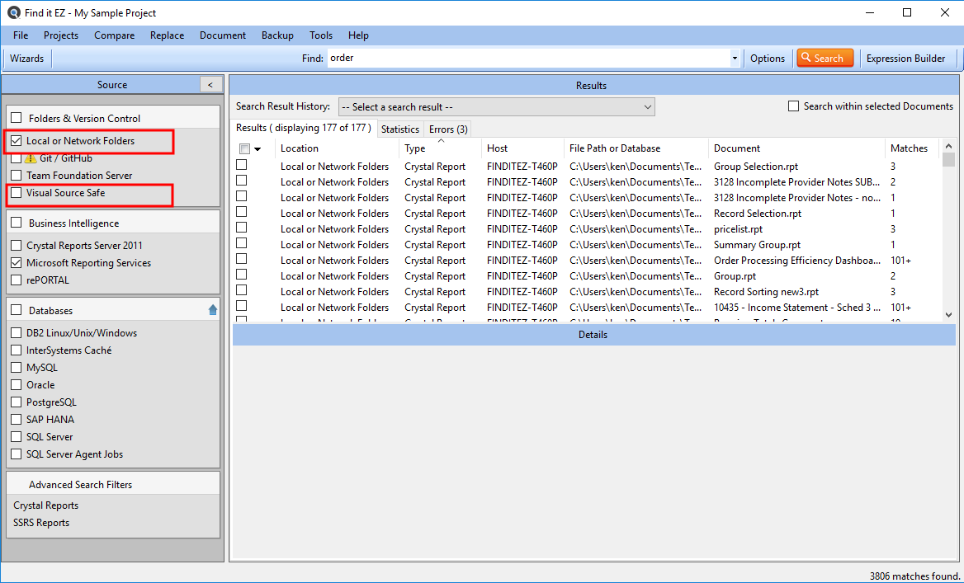Select the Results (displaying 177 of 177) tab
Image resolution: width=964 pixels, height=583 pixels.
tap(304, 128)
